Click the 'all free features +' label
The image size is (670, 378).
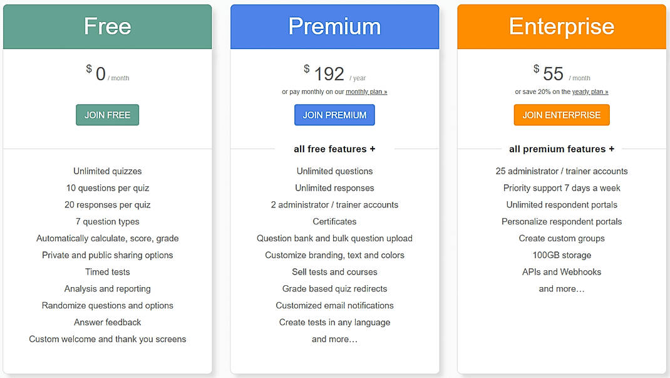(334, 149)
